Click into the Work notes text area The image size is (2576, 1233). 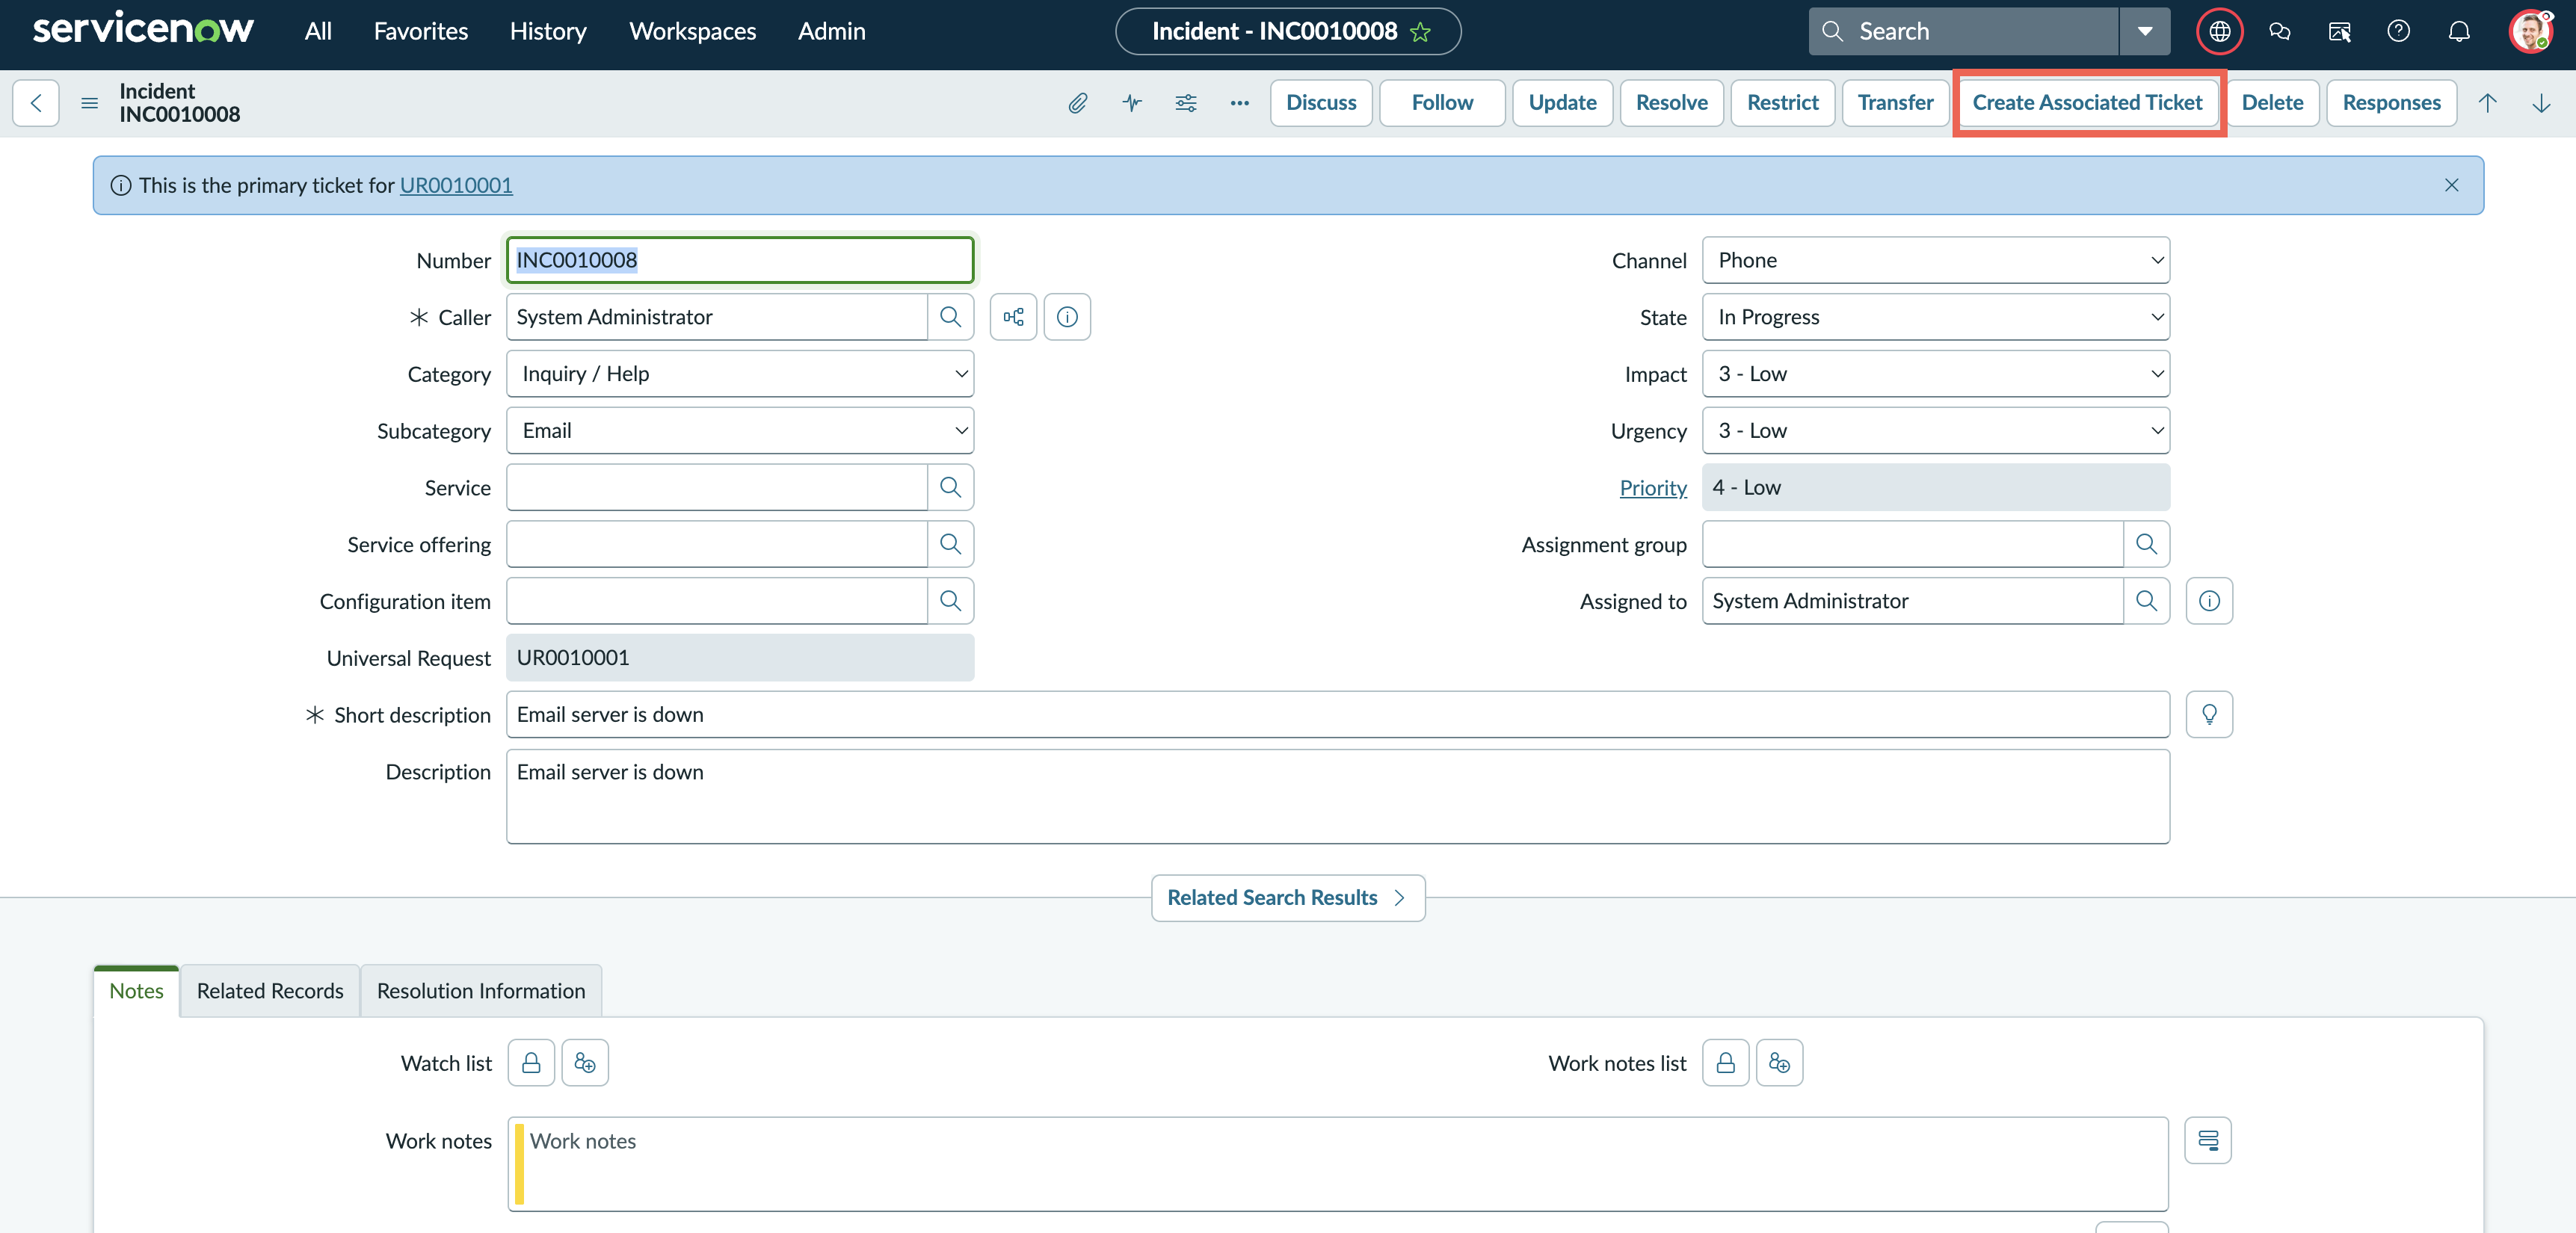tap(1338, 1164)
